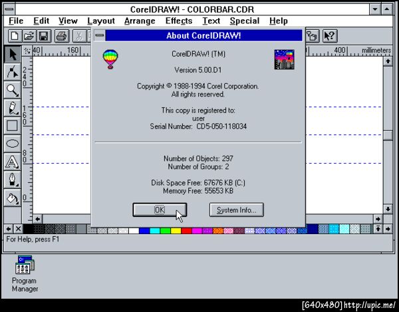The height and width of the screenshot is (312, 399).
Task: Click OK in the About dialog
Action: coord(160,210)
